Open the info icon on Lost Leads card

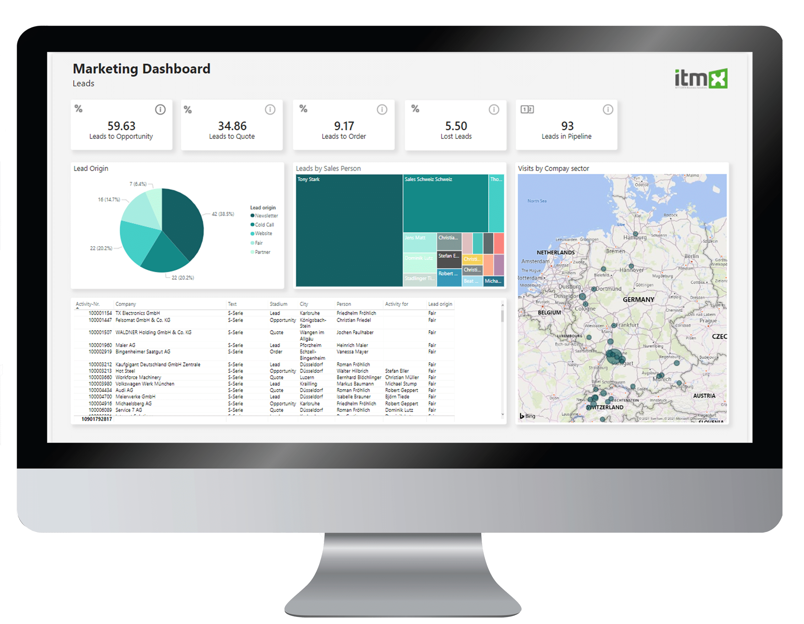point(493,109)
